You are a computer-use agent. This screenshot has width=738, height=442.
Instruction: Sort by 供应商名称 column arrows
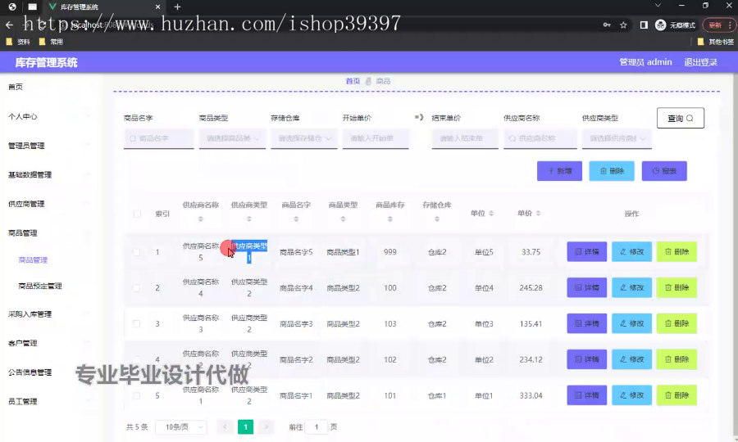pyautogui.click(x=201, y=219)
